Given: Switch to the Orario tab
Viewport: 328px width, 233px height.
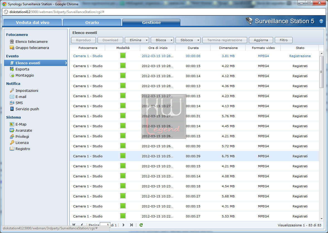Looking at the screenshot, I should [x=92, y=23].
